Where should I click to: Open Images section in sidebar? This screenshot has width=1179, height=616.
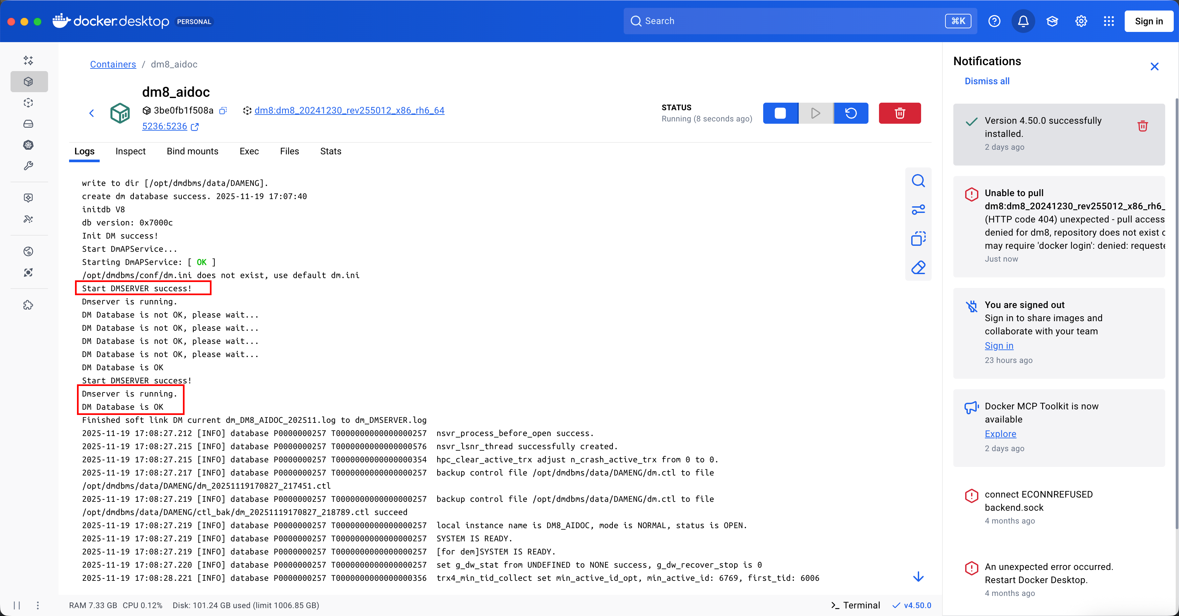coord(28,103)
